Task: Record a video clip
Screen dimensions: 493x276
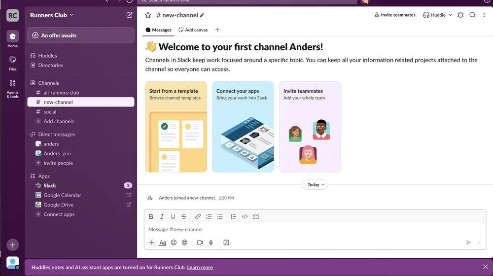Action: click(x=200, y=242)
